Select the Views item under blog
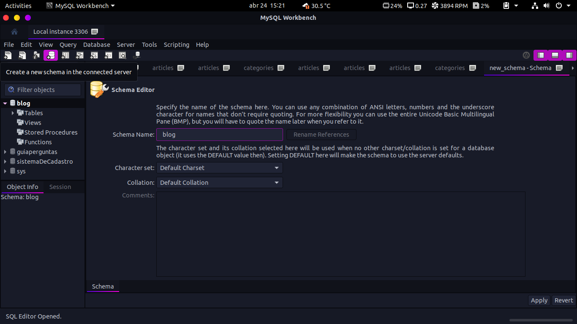Image resolution: width=577 pixels, height=324 pixels. click(x=33, y=123)
